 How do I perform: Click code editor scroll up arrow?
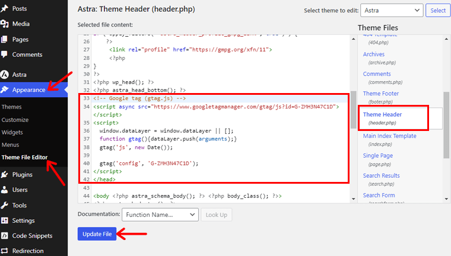click(354, 39)
